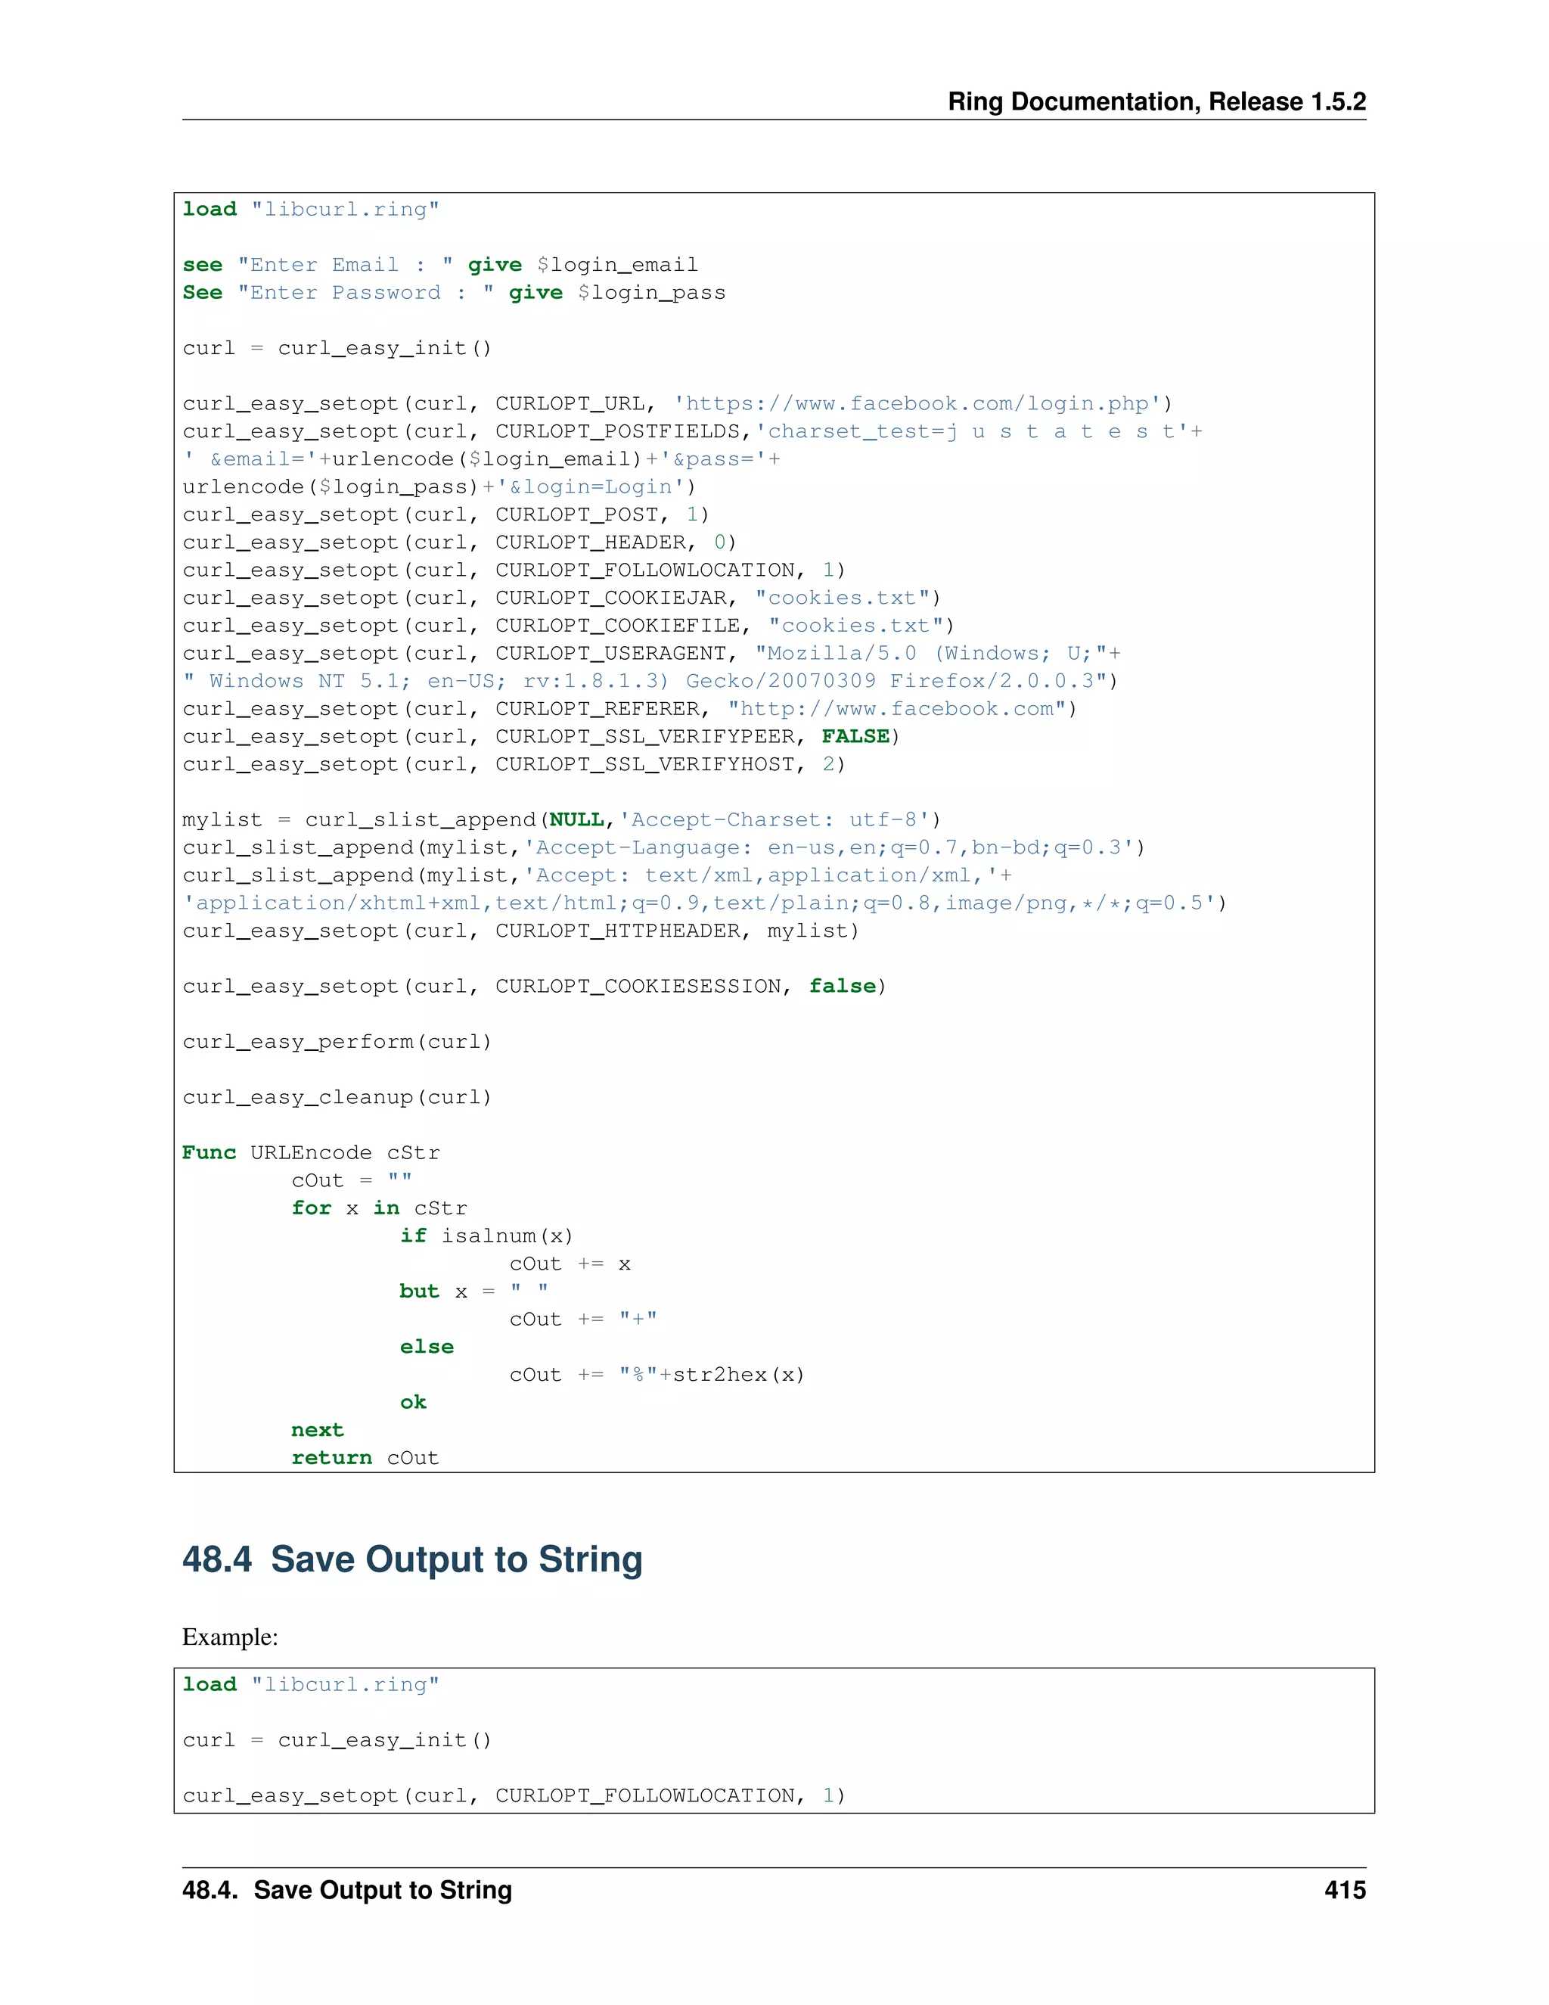Click the bold FALSE keyword in SSL_VERIFYPEER line

point(855,736)
